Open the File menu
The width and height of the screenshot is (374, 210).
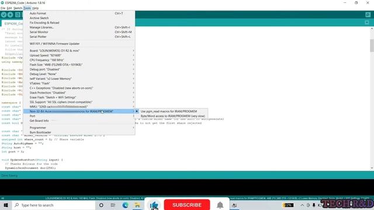(3, 8)
